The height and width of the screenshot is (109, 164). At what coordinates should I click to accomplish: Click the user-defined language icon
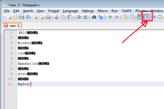pyautogui.click(x=160, y=17)
